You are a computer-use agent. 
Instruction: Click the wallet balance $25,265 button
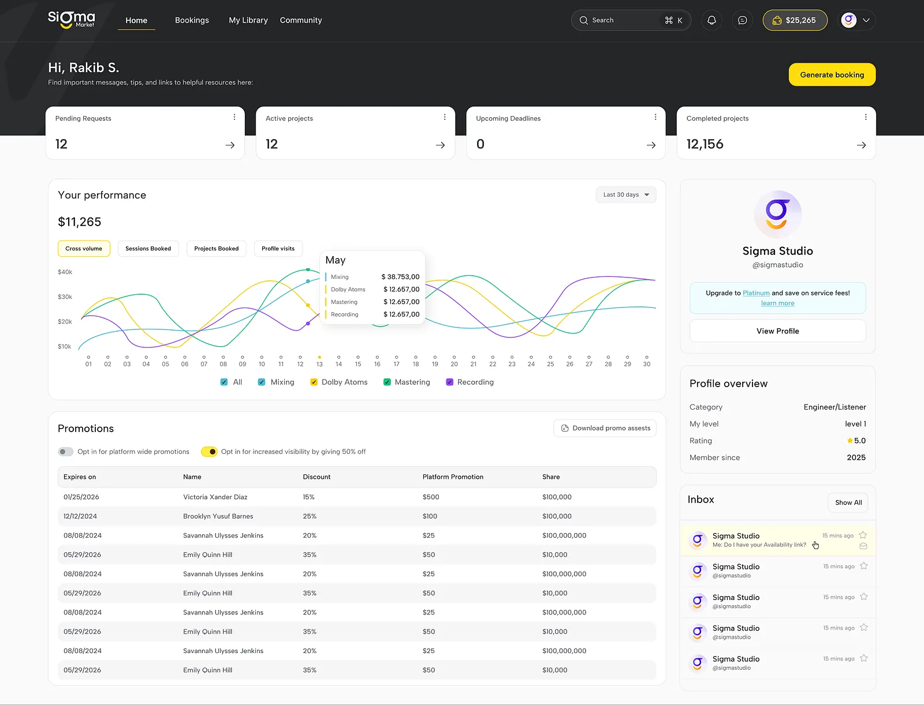tap(795, 20)
